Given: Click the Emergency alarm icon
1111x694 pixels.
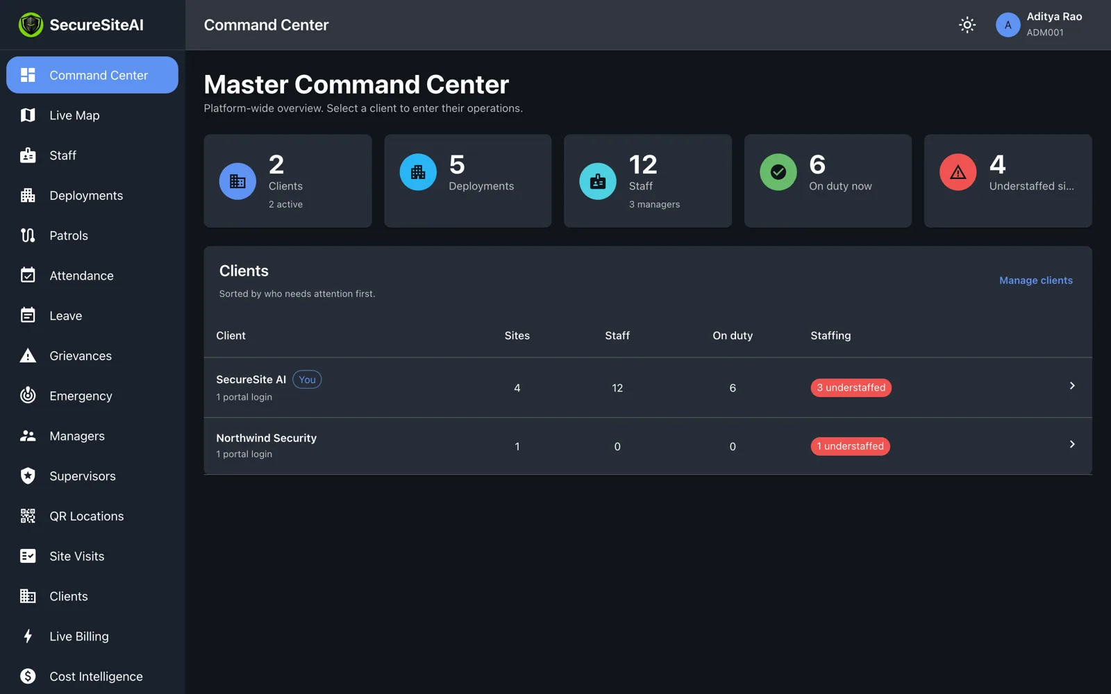Looking at the screenshot, I should click(28, 396).
